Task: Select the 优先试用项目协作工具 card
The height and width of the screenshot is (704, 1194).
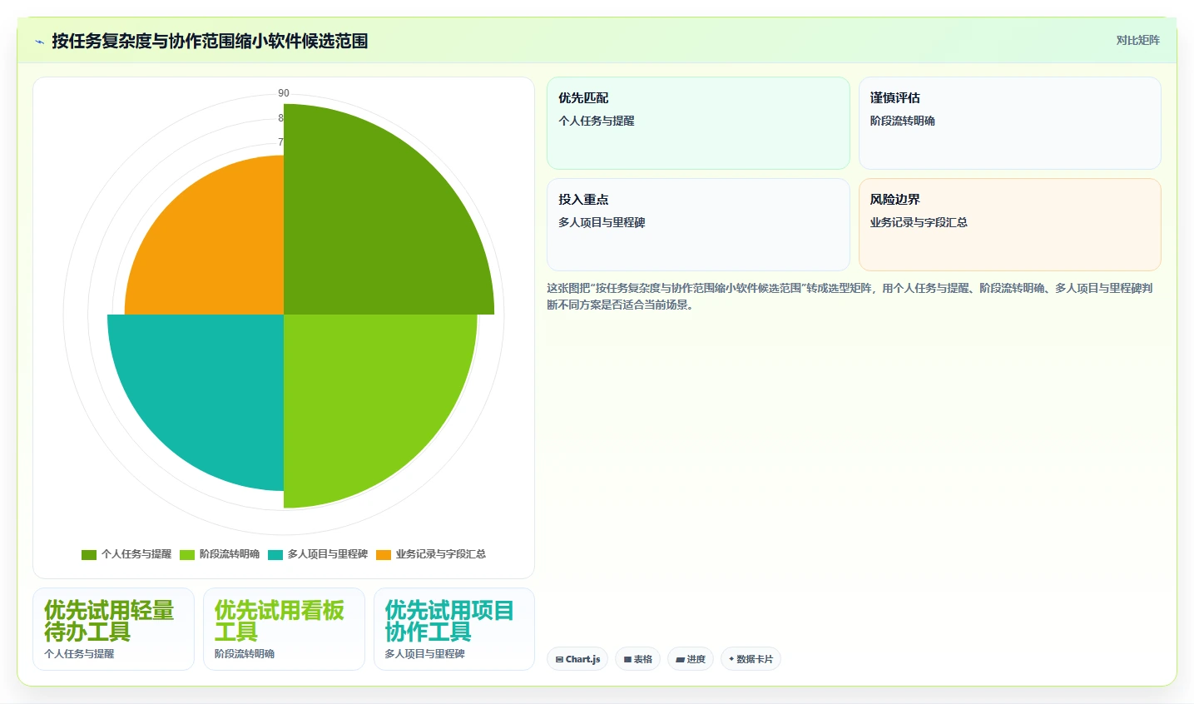Action: [454, 629]
